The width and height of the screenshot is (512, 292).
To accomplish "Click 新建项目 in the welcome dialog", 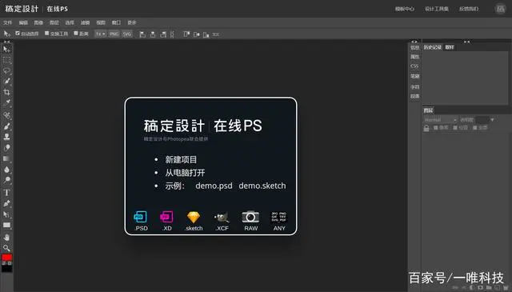I will point(181,160).
